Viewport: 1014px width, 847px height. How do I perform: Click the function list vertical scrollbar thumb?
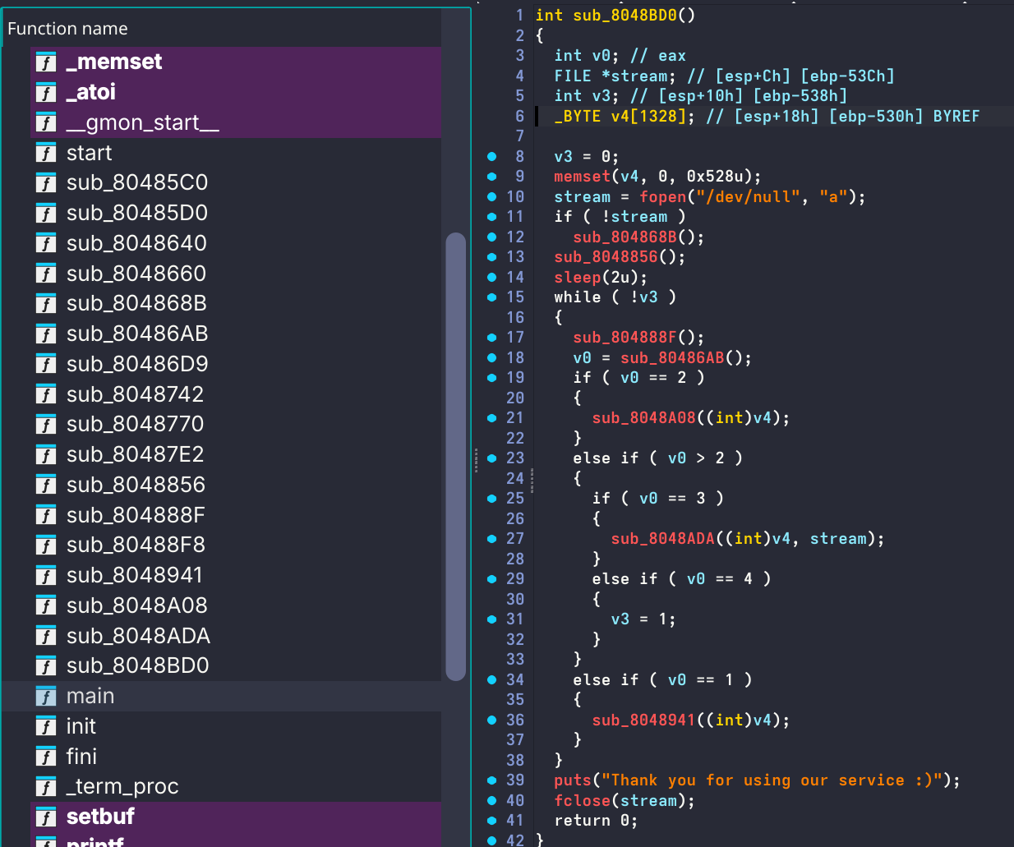[456, 457]
